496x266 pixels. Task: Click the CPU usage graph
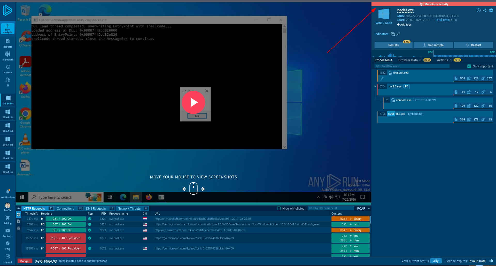[402, 54]
